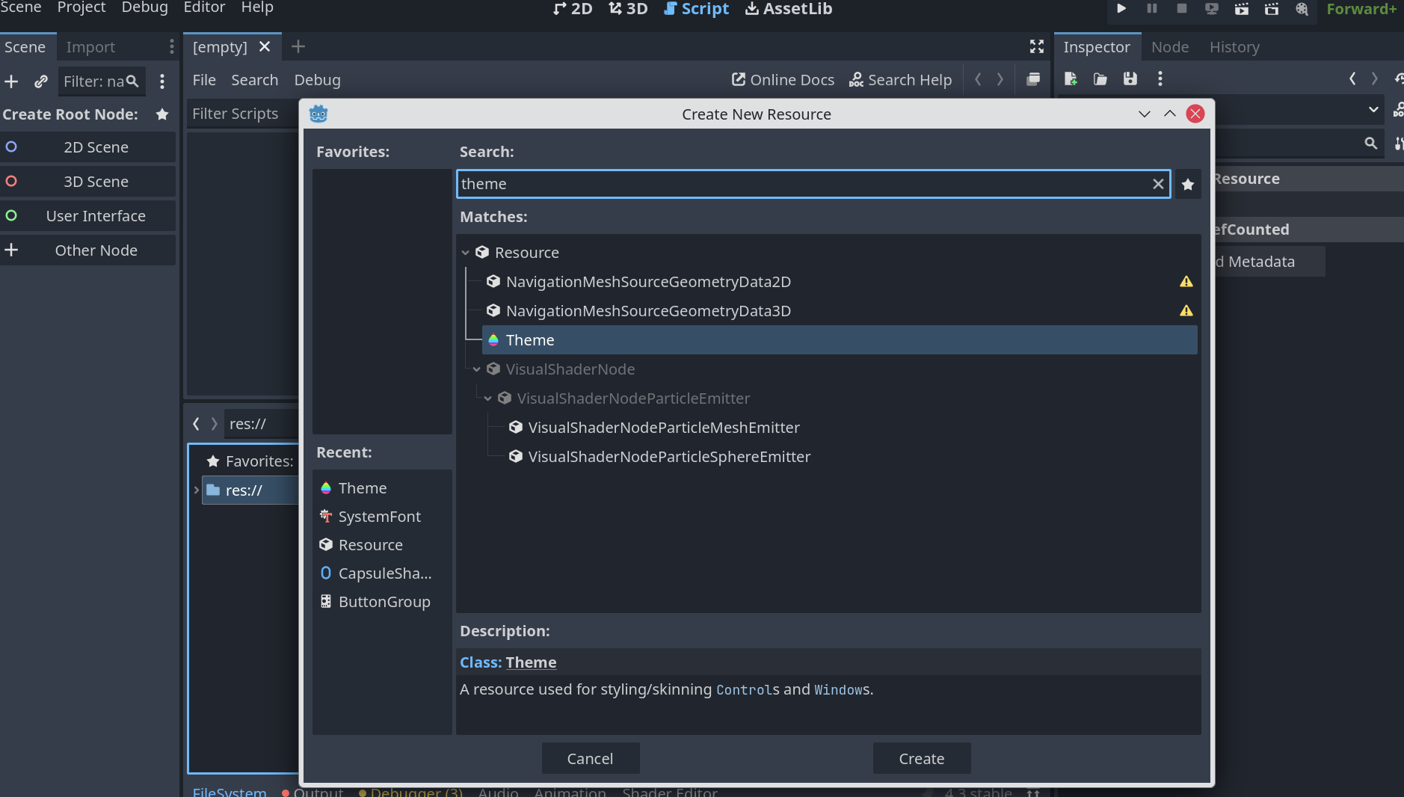Select Theme in the Matches tree
1404x797 pixels.
(839, 340)
